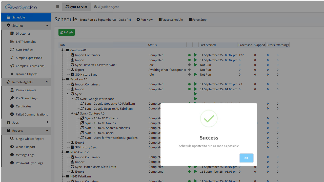This screenshot has width=324, height=182.
Task: Collapse the Fabrikam AD tree node
Action: tap(63, 79)
